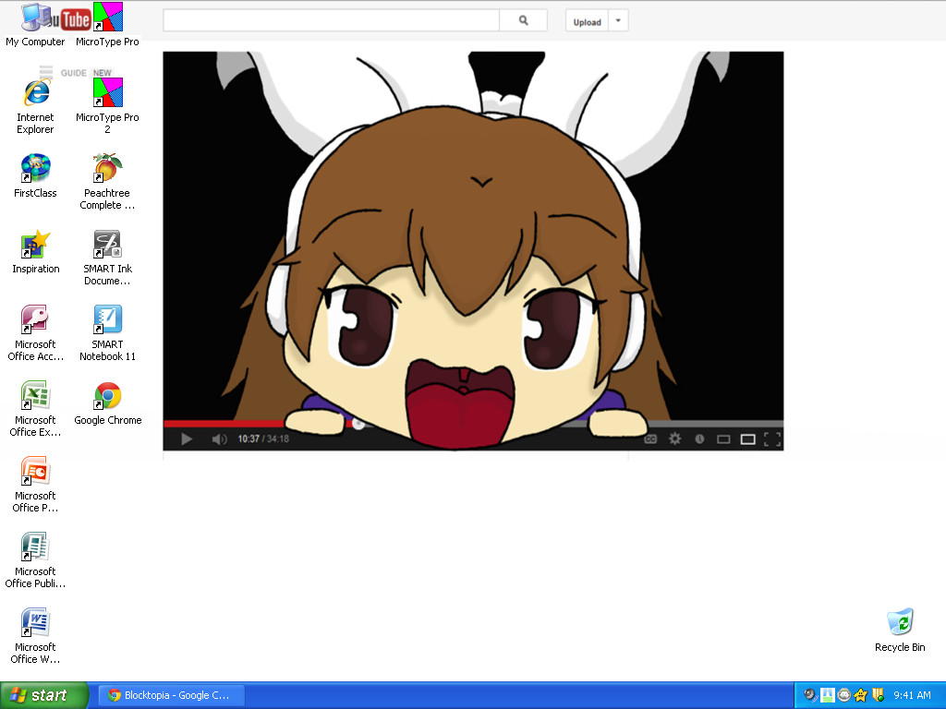946x709 pixels.
Task: Launch the Microsoft Office Excel shortcut
Action: tap(35, 410)
